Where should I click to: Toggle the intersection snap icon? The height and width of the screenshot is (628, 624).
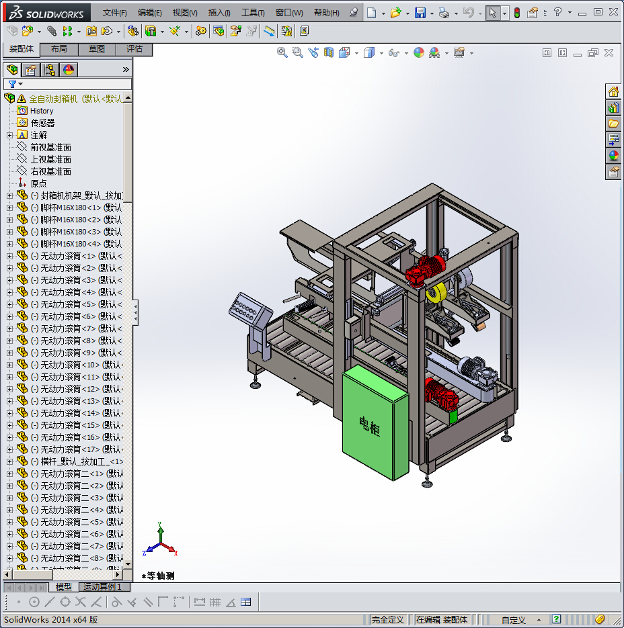coord(81,602)
